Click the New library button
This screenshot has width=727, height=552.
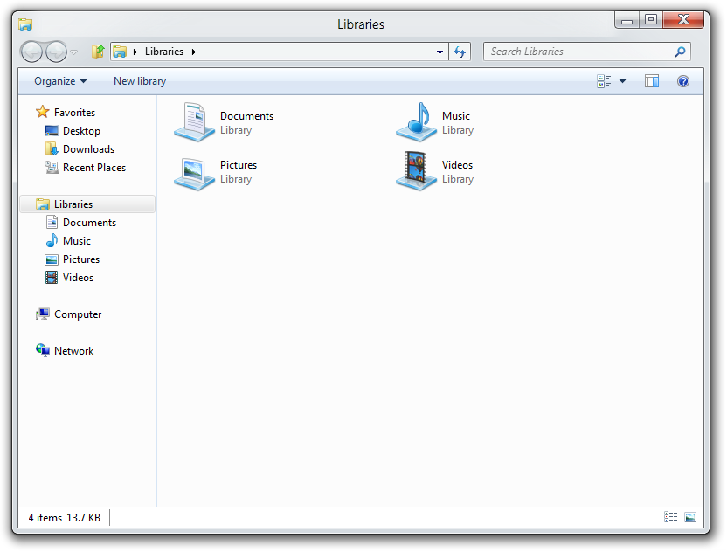(x=140, y=81)
